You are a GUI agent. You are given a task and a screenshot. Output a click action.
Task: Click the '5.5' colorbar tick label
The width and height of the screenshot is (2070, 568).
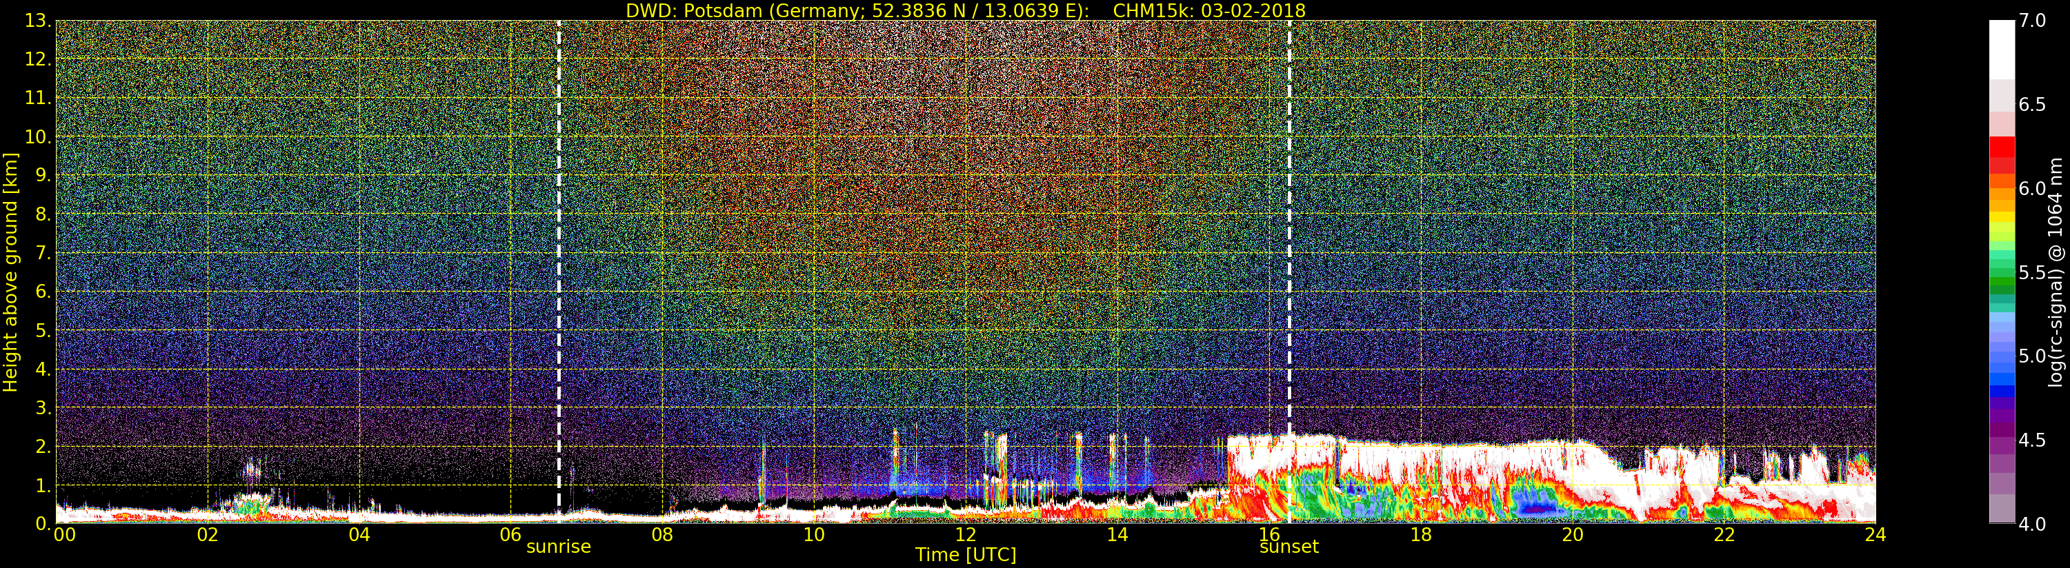2032,272
